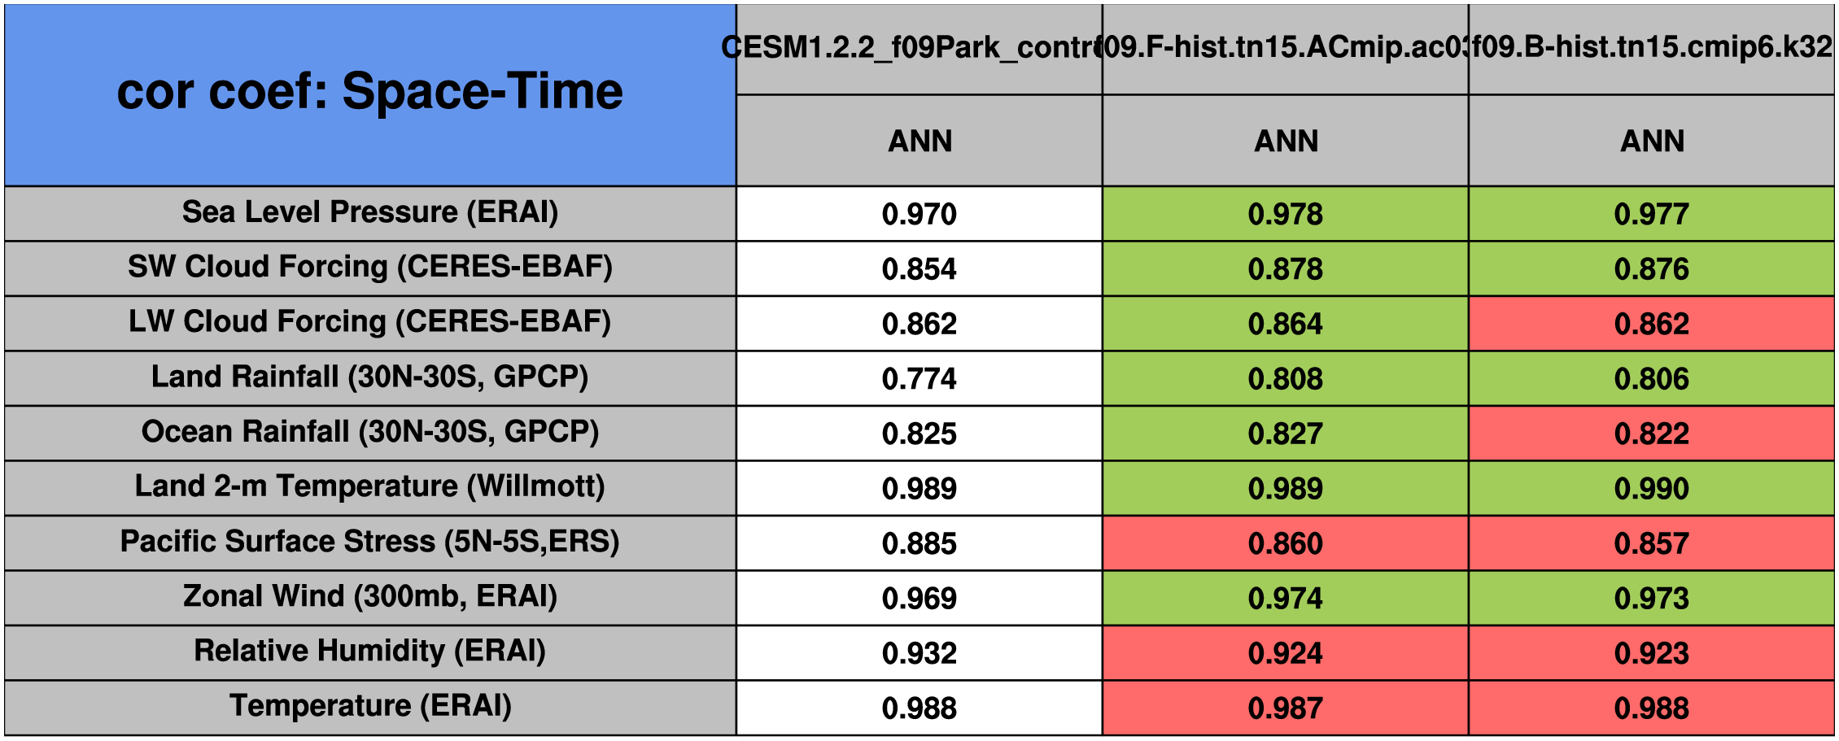Click the Sea Level Pressure (ERAI) row label

click(370, 212)
